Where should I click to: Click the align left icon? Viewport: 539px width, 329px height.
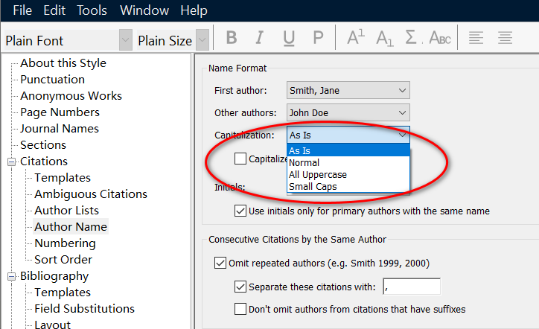tap(476, 38)
